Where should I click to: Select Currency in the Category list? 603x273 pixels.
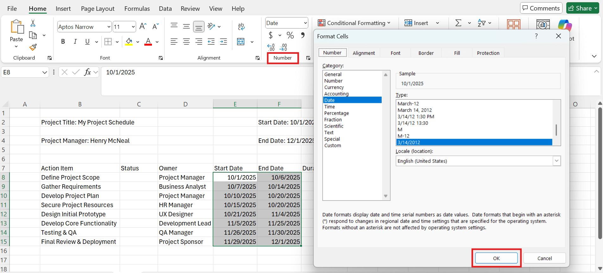pyautogui.click(x=334, y=87)
